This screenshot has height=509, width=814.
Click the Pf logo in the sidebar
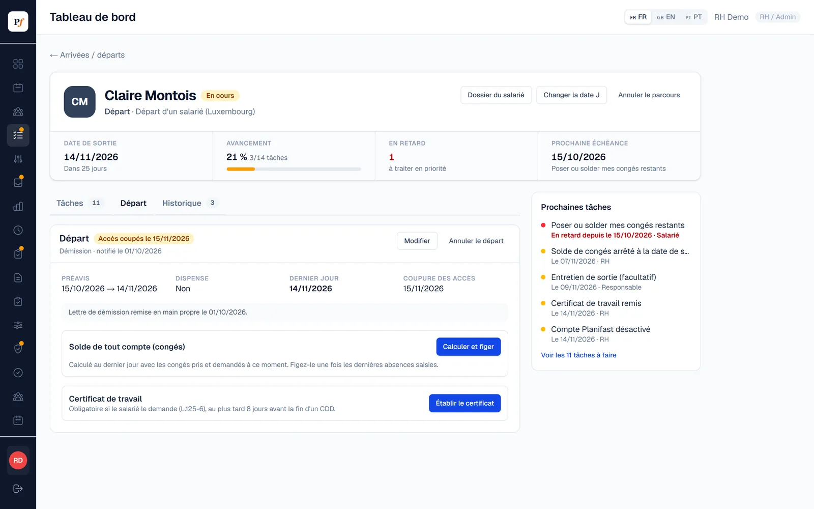click(x=18, y=21)
